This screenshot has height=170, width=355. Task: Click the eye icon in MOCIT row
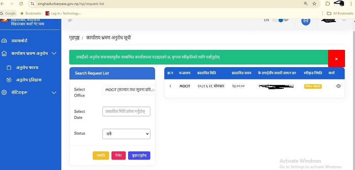tap(338, 86)
